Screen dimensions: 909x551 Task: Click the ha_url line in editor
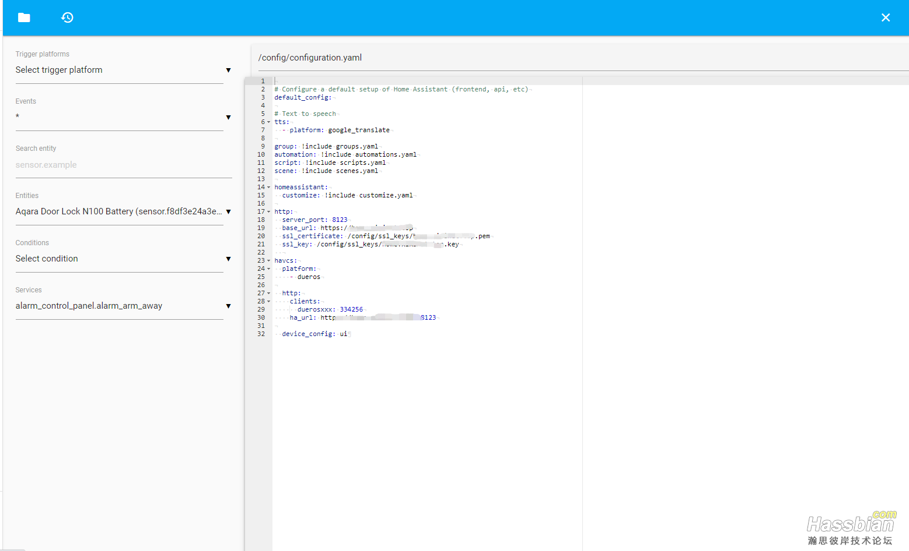click(x=363, y=318)
